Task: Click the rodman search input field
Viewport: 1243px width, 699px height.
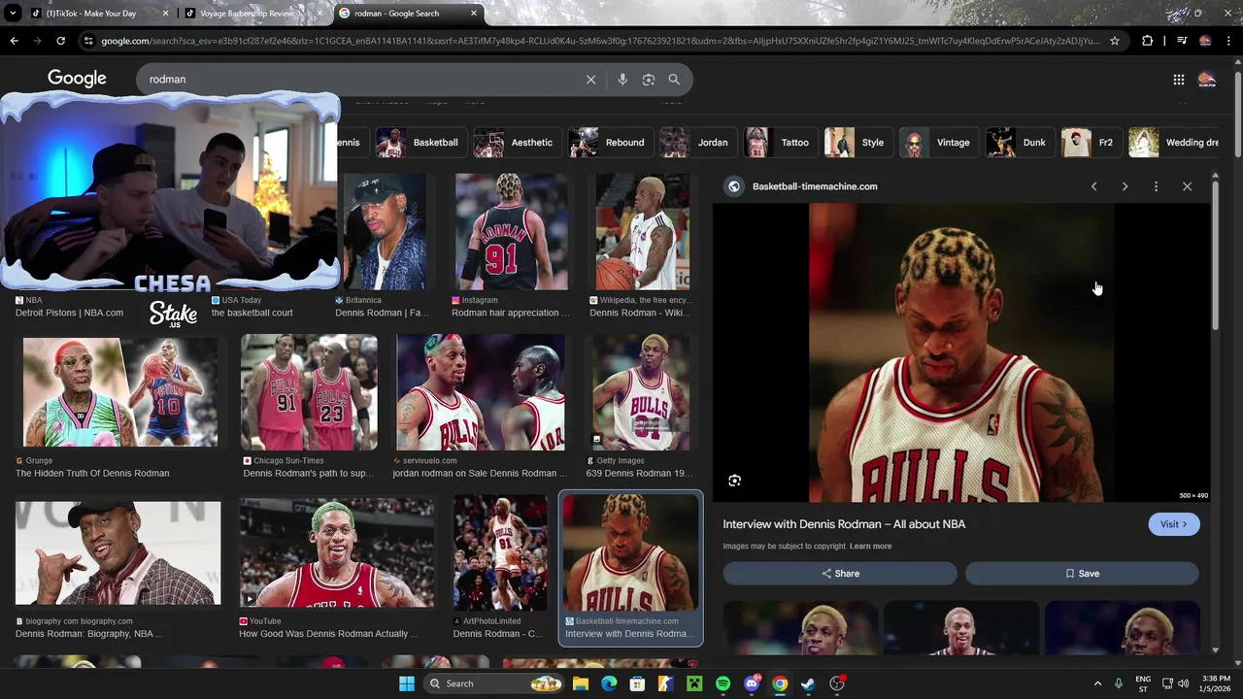Action: coord(359,80)
